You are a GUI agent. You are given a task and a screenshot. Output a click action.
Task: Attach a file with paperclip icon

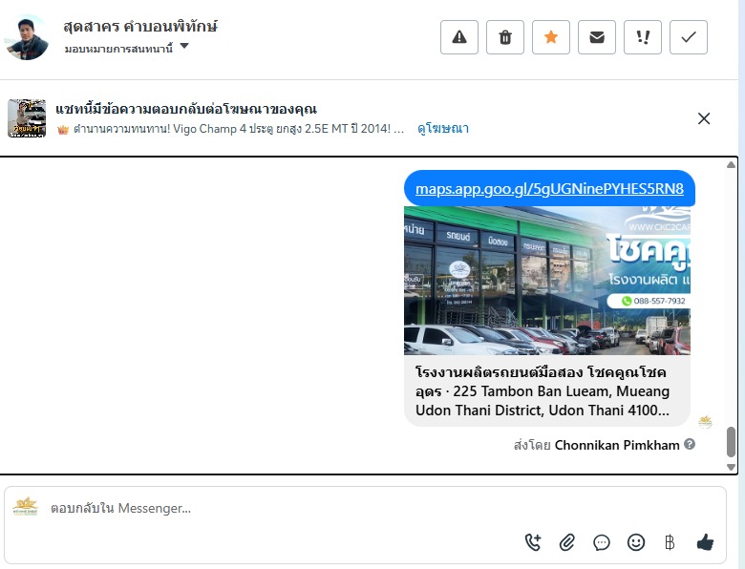point(567,542)
